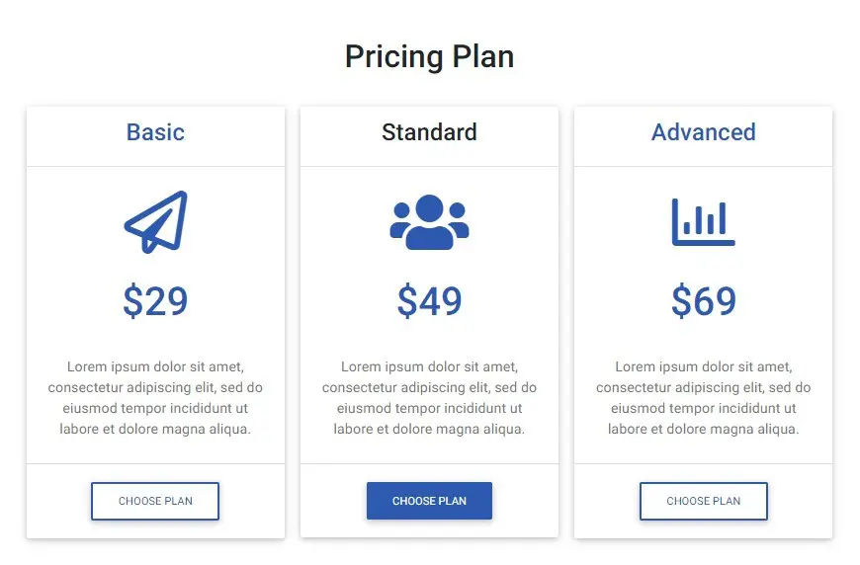Click the Basic plan heading
Image resolution: width=860 pixels, height=565 pixels.
coord(155,132)
